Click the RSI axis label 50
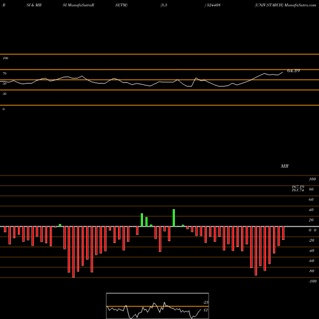 pos(4,84)
